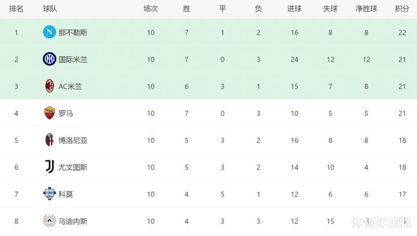Sort by the 排名 column header
The image size is (417, 236).
coord(16,9)
